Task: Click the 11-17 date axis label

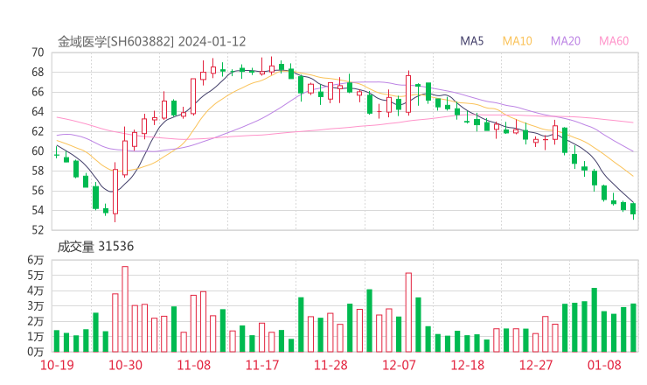Action: [262, 365]
